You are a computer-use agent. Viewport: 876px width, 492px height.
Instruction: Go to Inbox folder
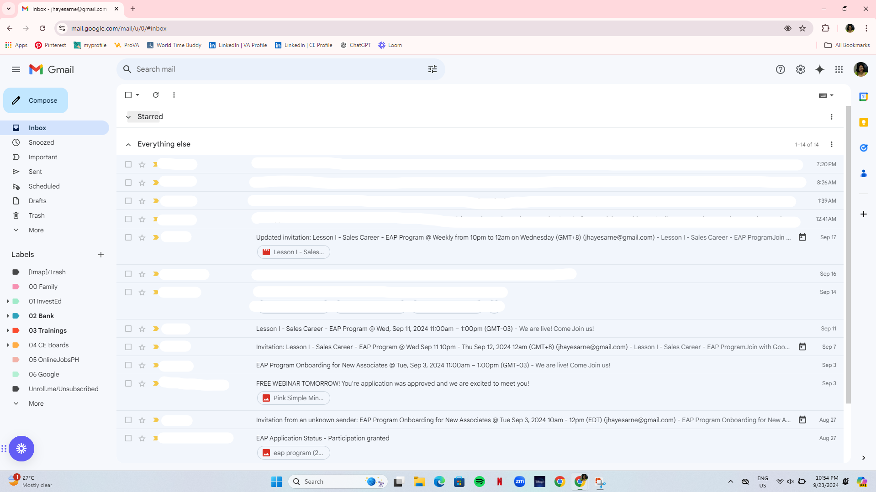(x=55, y=128)
